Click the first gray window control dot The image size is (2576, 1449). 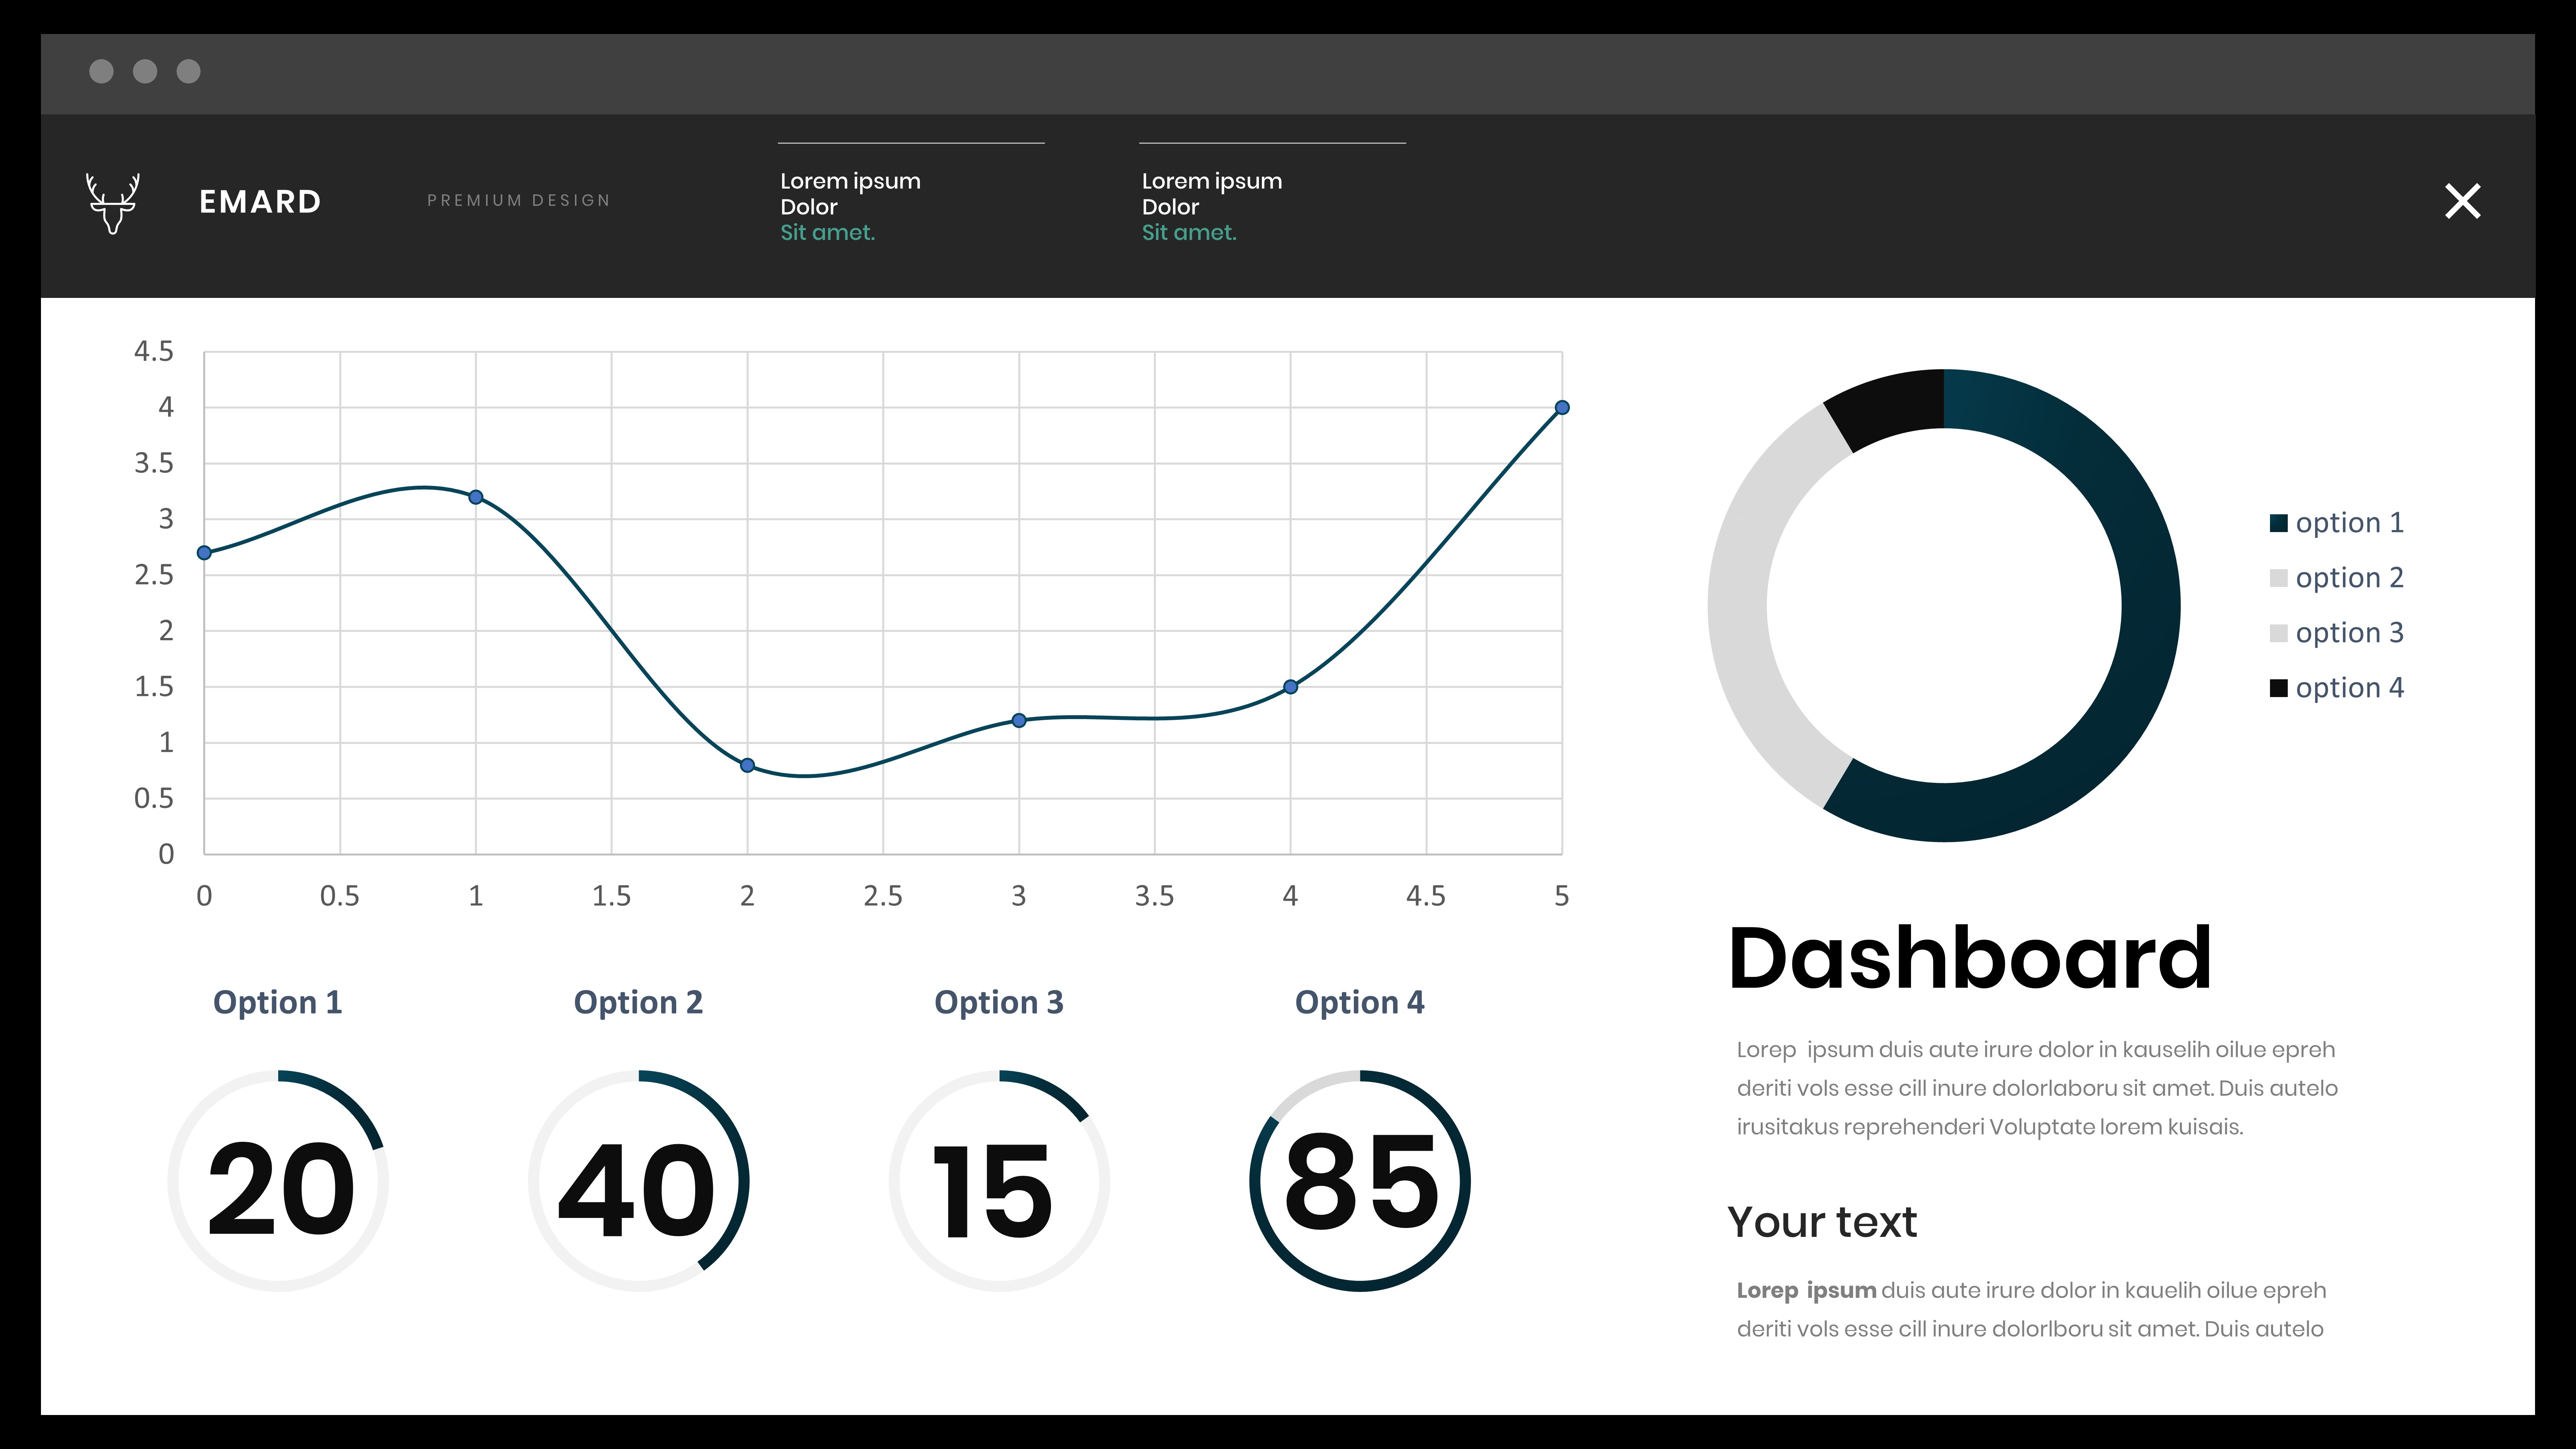[101, 71]
